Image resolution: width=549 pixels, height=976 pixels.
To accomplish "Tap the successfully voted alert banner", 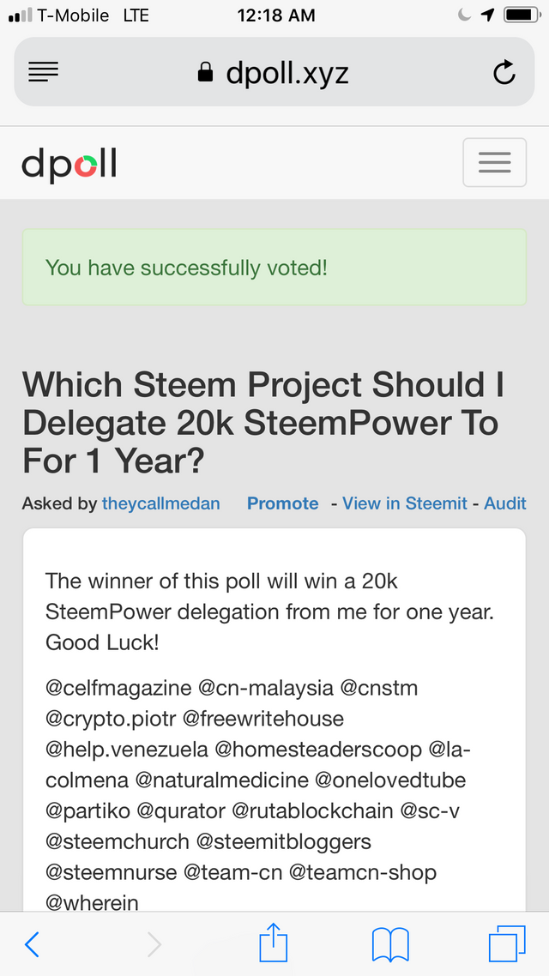I will coord(274,268).
